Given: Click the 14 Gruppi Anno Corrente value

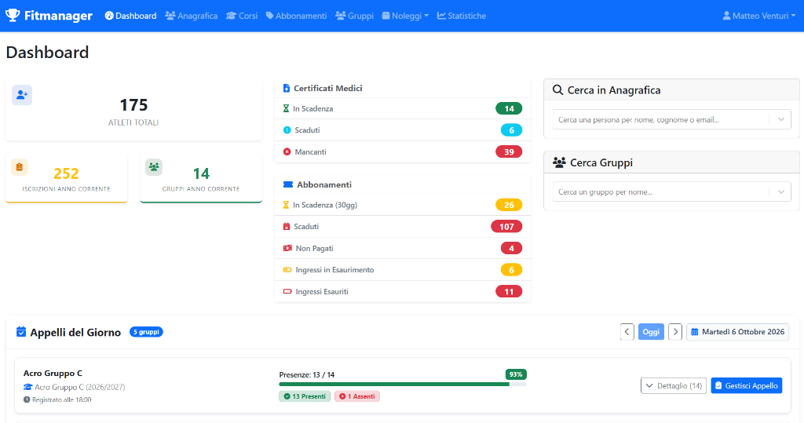Looking at the screenshot, I should tap(201, 173).
